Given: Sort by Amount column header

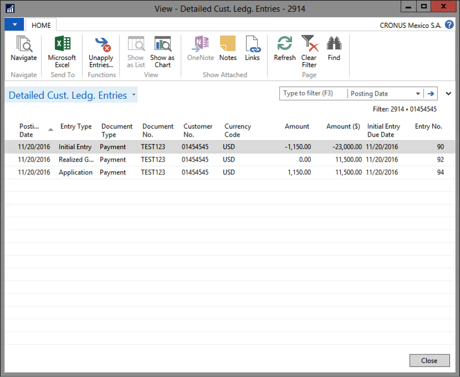Looking at the screenshot, I should (297, 126).
